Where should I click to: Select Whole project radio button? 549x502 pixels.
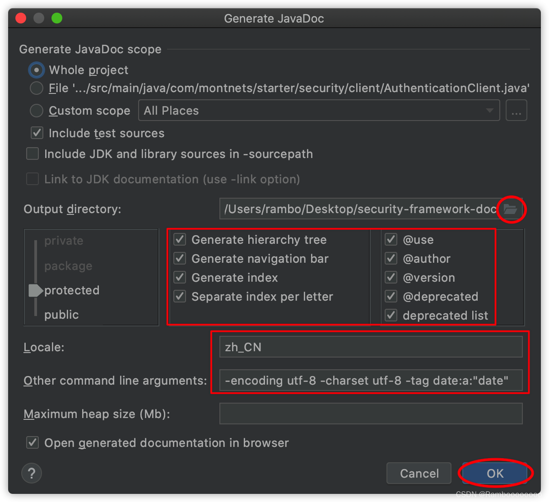tap(37, 70)
